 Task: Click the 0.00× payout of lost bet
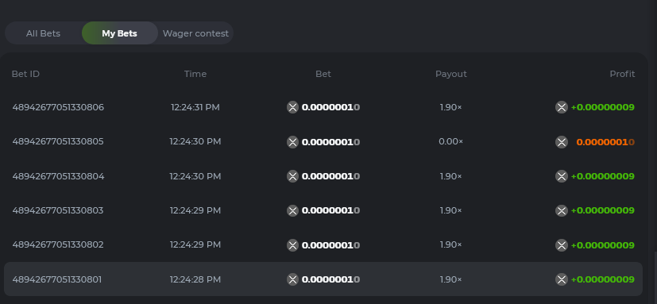tap(451, 141)
